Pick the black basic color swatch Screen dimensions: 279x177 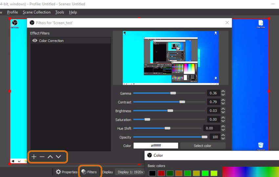152,173
